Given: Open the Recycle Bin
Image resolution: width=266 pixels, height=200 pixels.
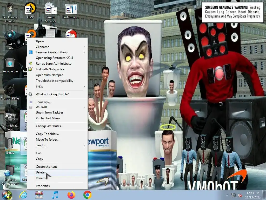Looking at the screenshot, I should pos(10,65).
